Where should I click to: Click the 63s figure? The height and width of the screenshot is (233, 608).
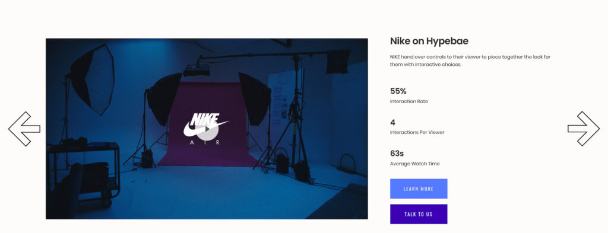[x=397, y=154]
